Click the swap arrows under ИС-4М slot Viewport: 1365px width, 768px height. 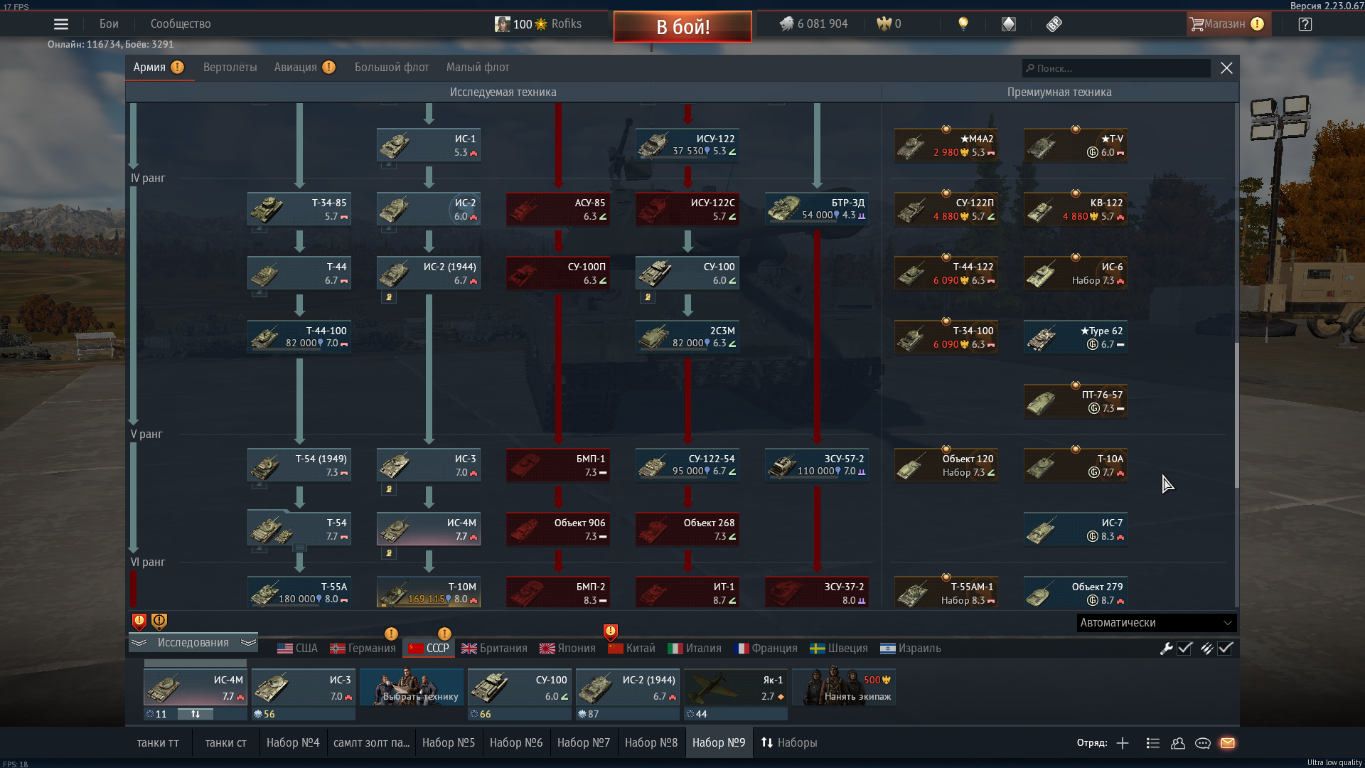(x=195, y=714)
